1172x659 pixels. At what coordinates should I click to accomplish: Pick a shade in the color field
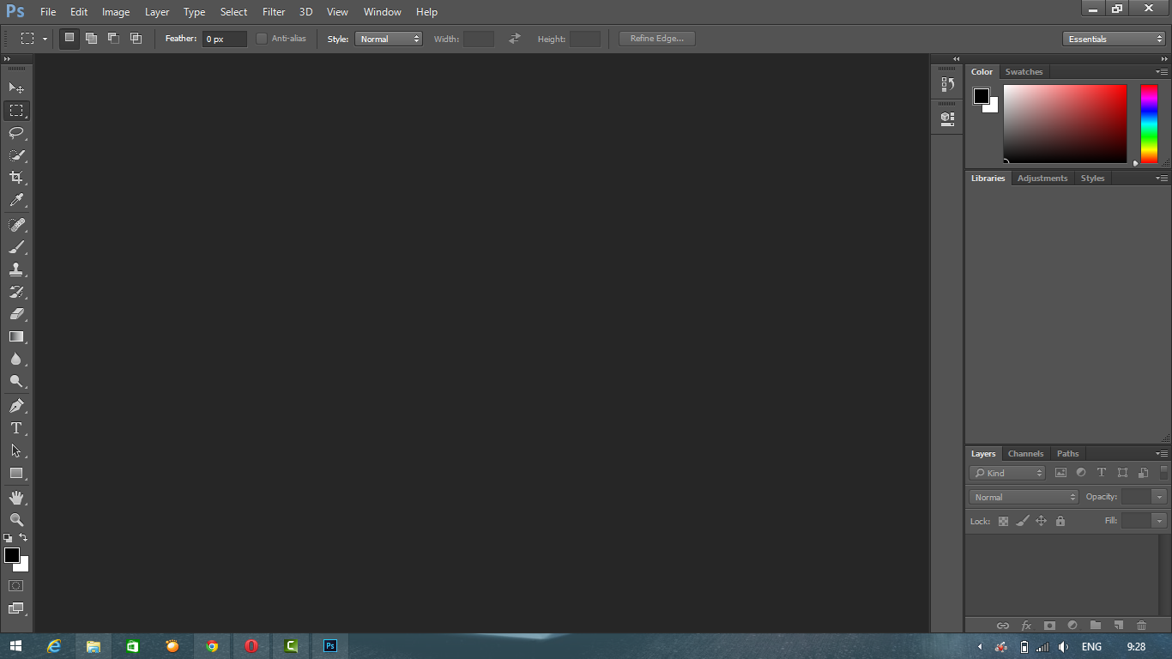(1065, 124)
